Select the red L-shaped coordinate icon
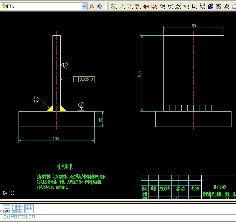Viewport: 236px width, 222px height. [x=130, y=6]
